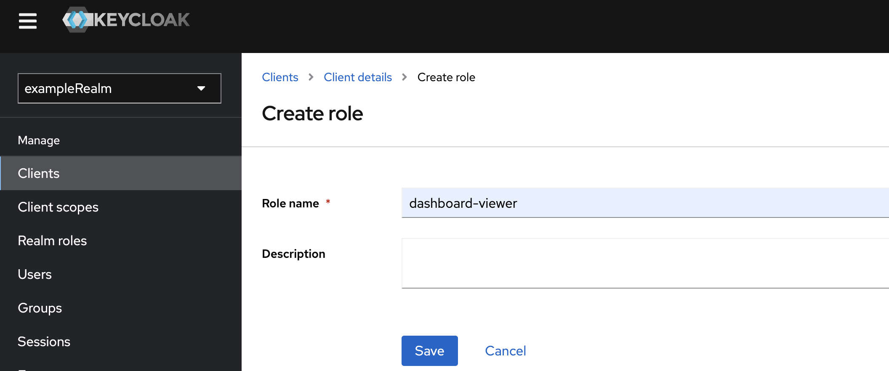Viewport: 889px width, 371px height.
Task: Open the Groups section
Action: pos(40,308)
